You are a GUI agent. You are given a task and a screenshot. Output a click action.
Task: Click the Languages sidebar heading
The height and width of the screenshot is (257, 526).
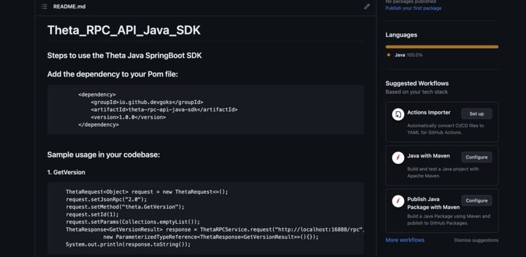tap(401, 34)
